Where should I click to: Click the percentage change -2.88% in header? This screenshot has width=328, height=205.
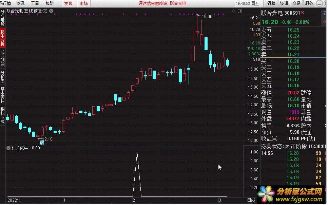pyautogui.click(x=302, y=22)
